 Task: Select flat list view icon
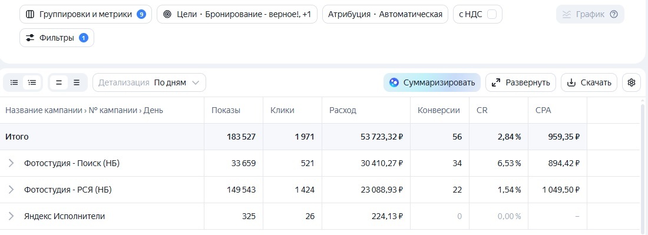(x=14, y=82)
